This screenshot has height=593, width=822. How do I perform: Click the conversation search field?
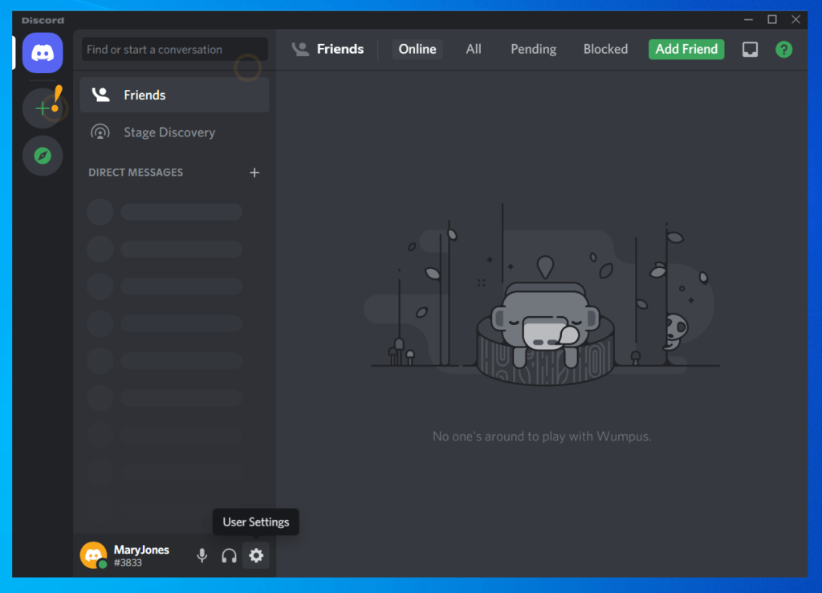(x=173, y=49)
